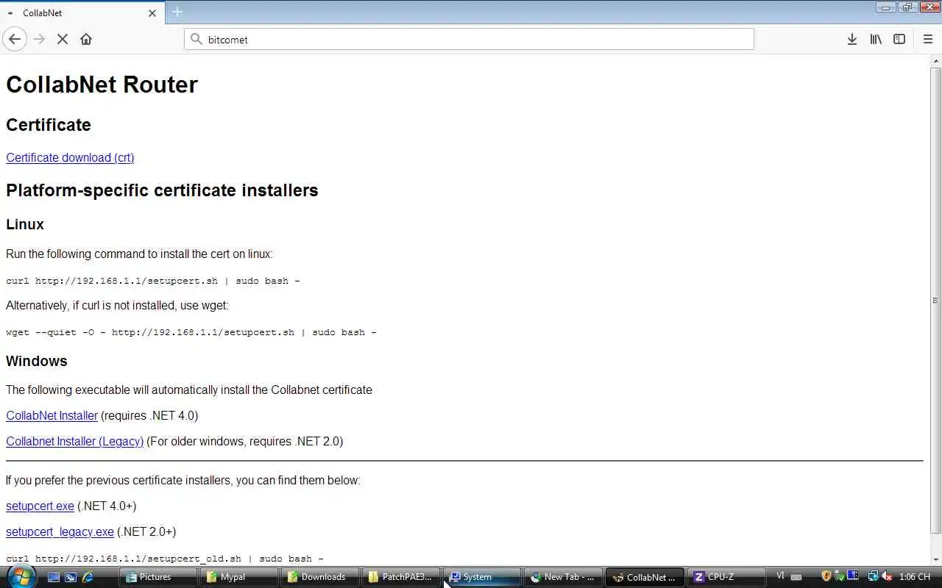The width and height of the screenshot is (942, 588).
Task: Open the browser home page
Action: click(x=86, y=39)
